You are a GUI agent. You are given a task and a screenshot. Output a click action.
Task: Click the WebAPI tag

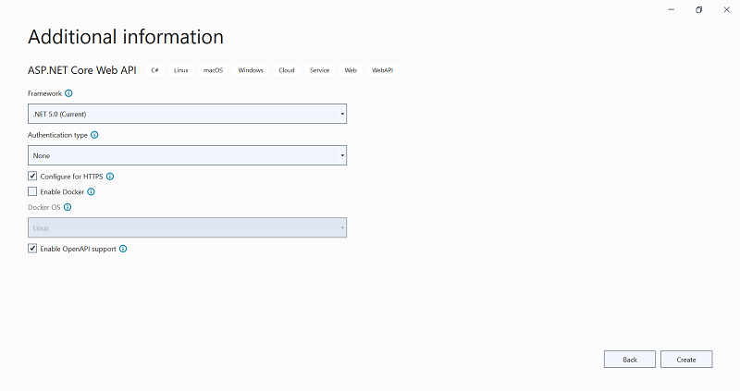383,70
